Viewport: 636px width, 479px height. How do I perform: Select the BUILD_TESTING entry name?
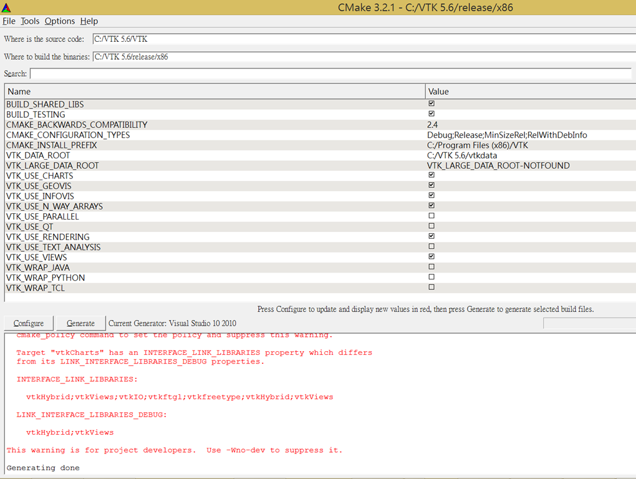tap(36, 115)
